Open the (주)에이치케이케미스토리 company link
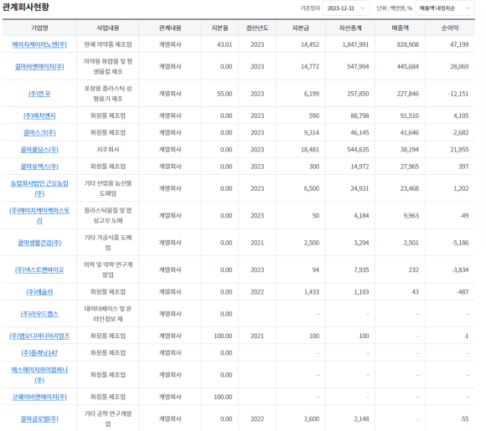The image size is (486, 431). point(39,215)
